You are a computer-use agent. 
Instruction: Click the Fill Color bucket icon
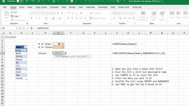tap(53, 18)
